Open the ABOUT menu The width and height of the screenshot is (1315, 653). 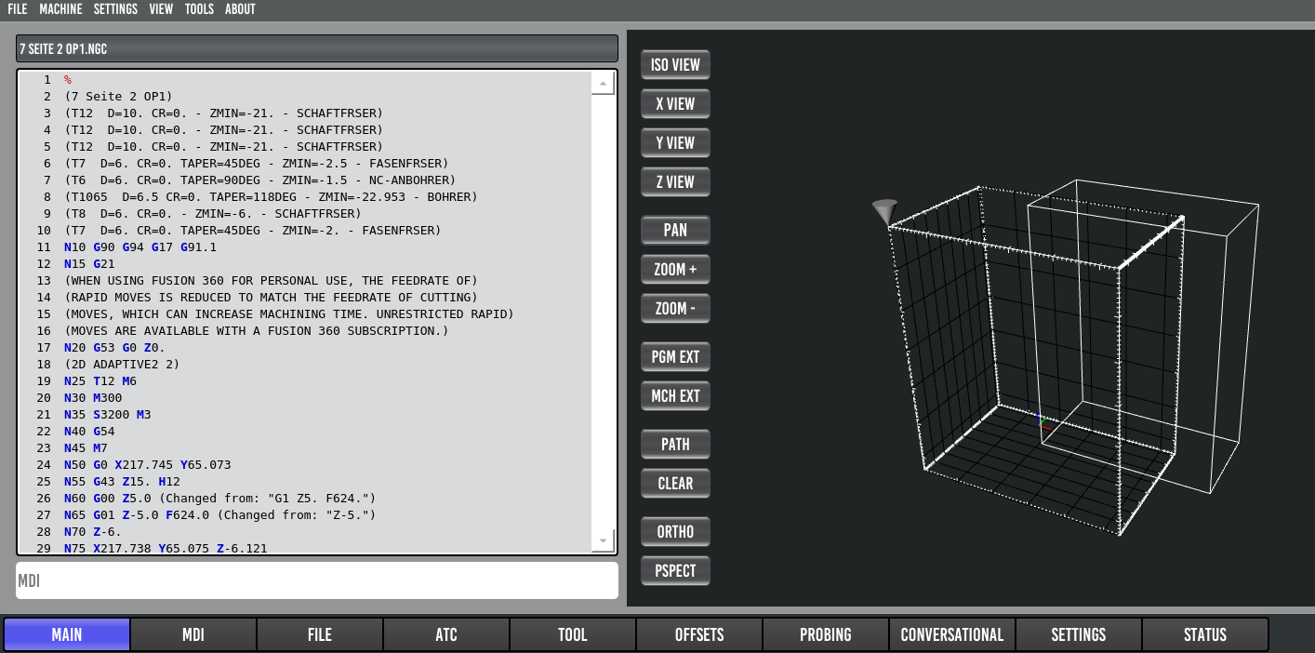[240, 9]
